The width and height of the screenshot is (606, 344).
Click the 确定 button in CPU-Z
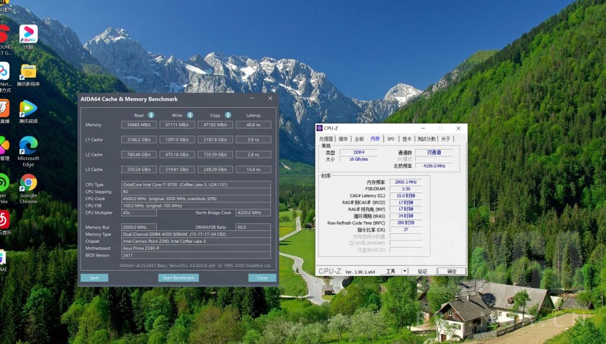tap(452, 271)
